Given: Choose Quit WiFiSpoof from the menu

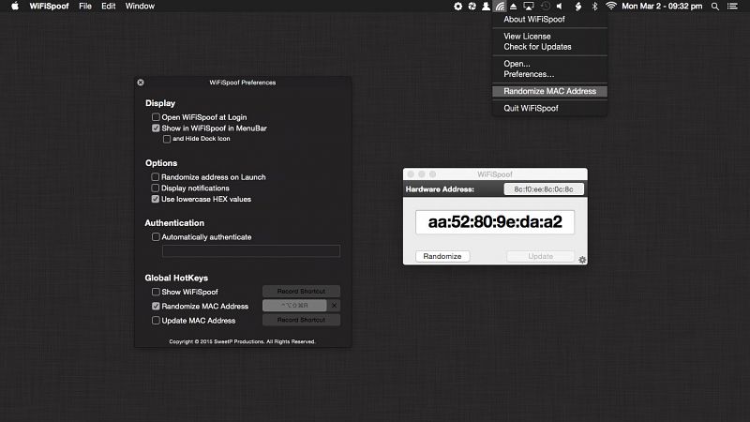Looking at the screenshot, I should point(531,109).
